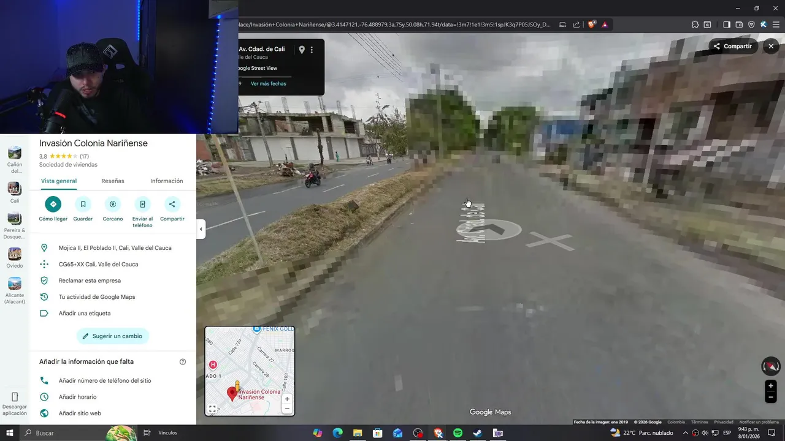Open the Windows Start menu
This screenshot has width=785, height=441.
click(10, 433)
